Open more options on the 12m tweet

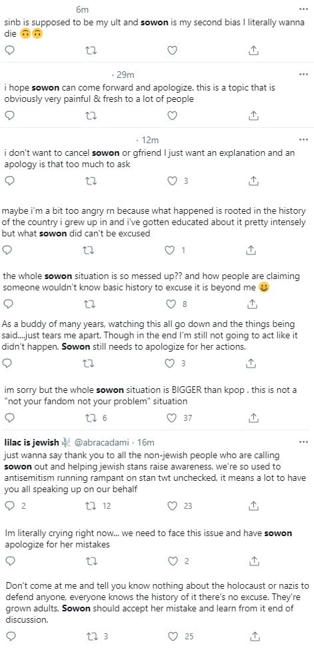[303, 139]
